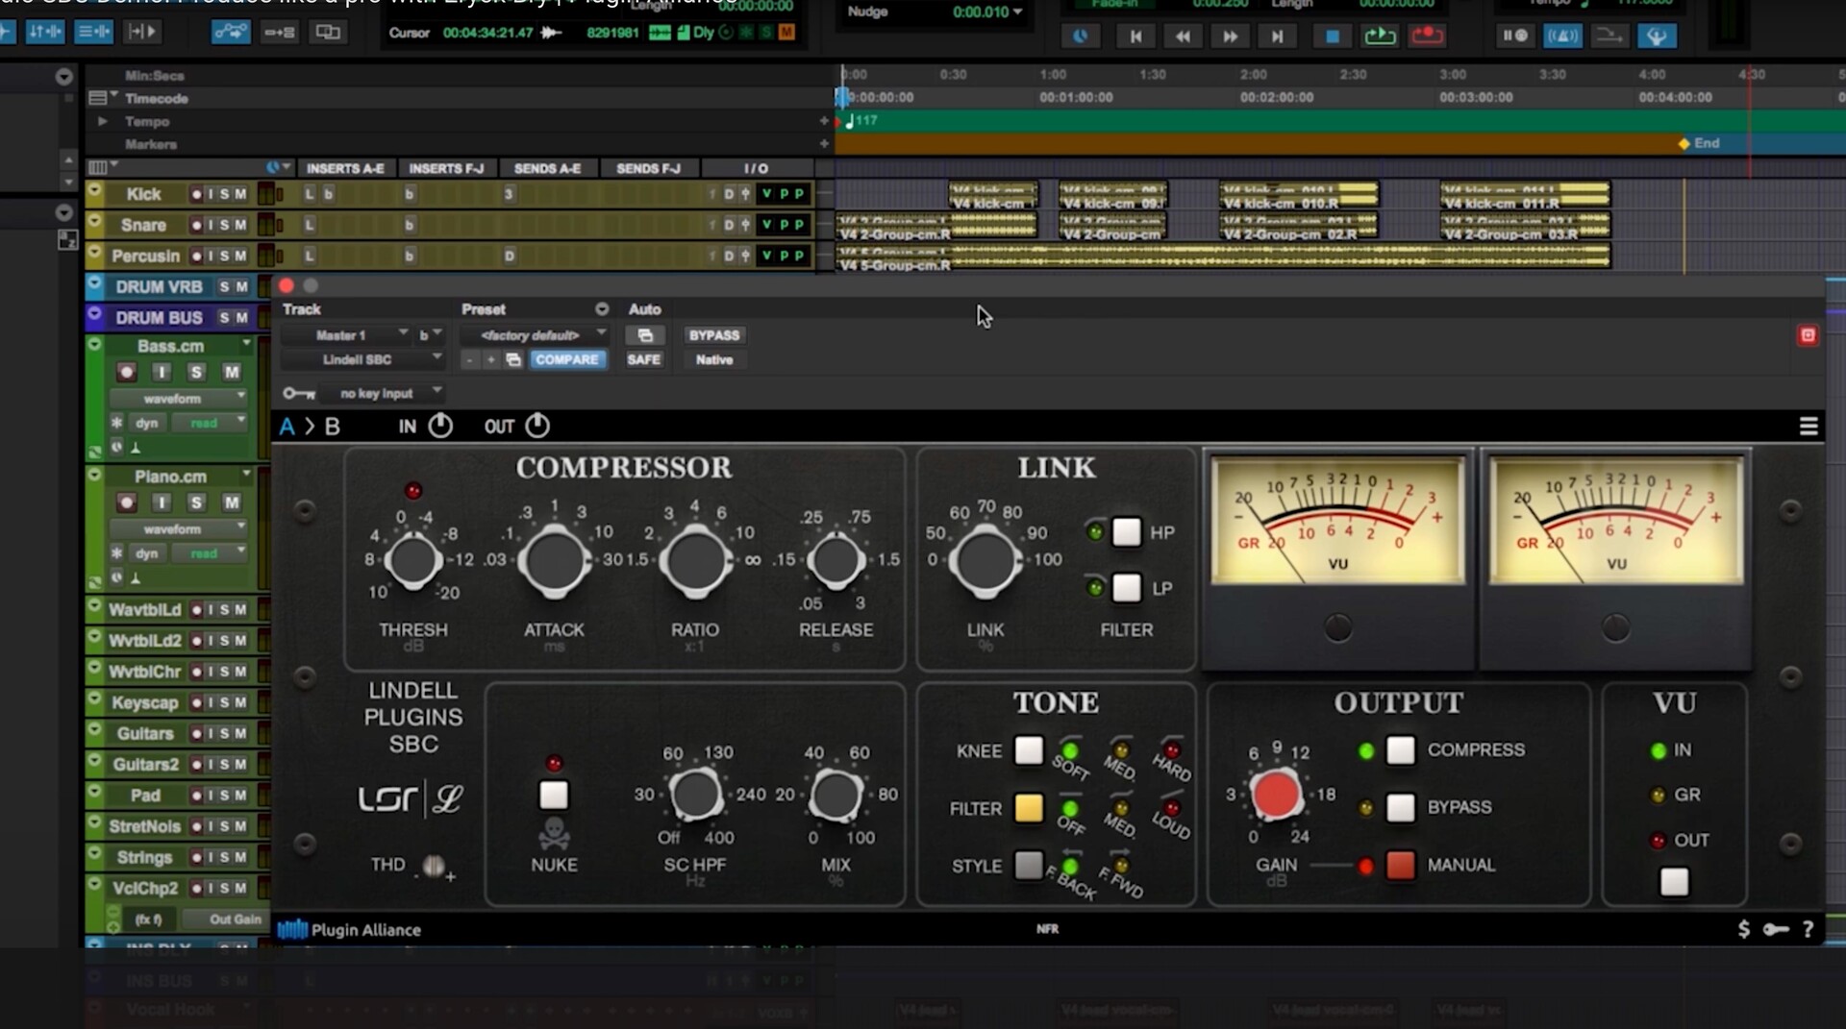Click the blue Stop transport button
This screenshot has height=1029, width=1846.
(1332, 36)
